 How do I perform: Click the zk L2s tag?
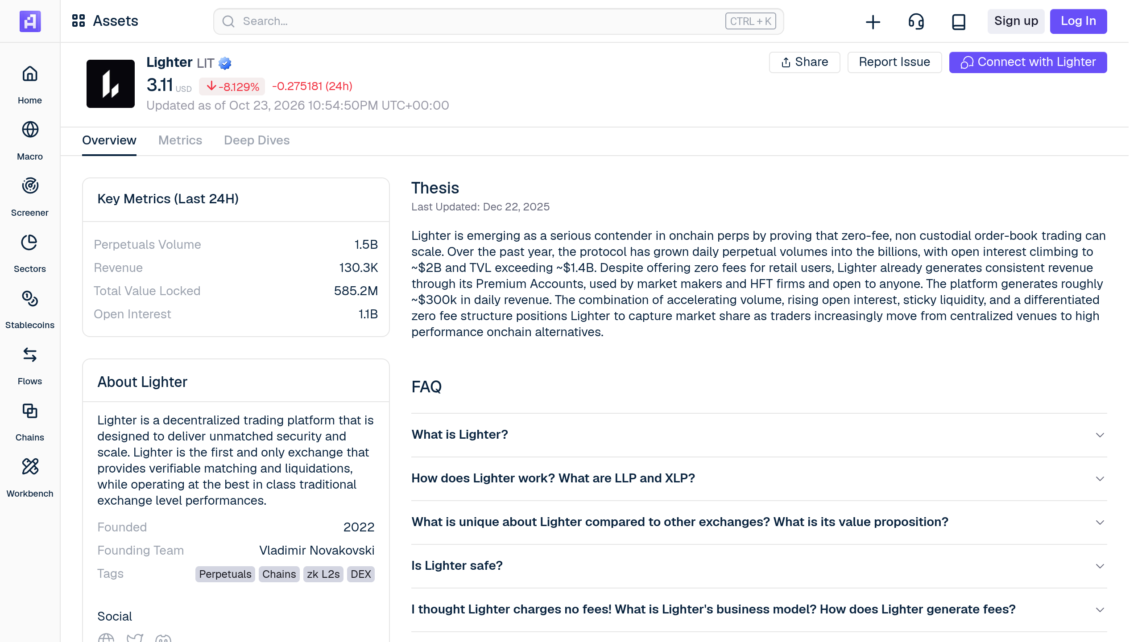click(x=323, y=574)
